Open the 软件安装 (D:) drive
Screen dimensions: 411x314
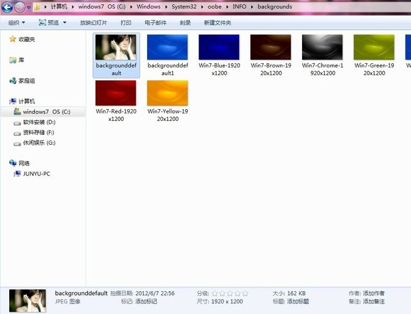(39, 123)
